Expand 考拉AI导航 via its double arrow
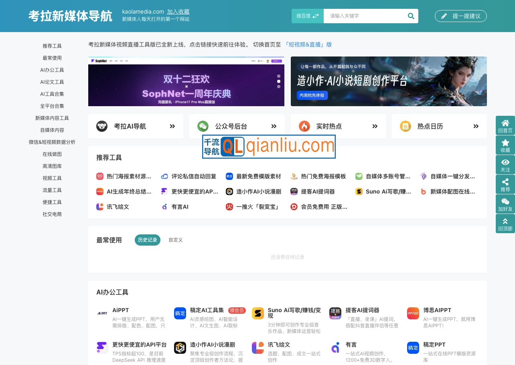515x365 pixels. pyautogui.click(x=172, y=126)
